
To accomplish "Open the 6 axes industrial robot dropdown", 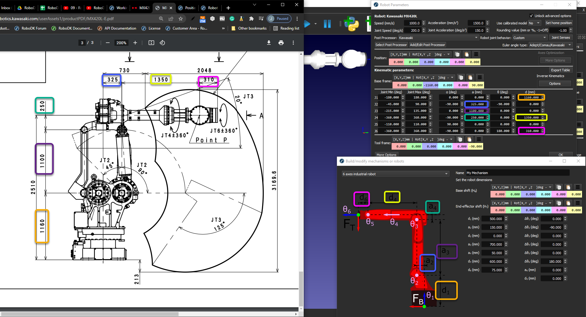I will coord(395,174).
